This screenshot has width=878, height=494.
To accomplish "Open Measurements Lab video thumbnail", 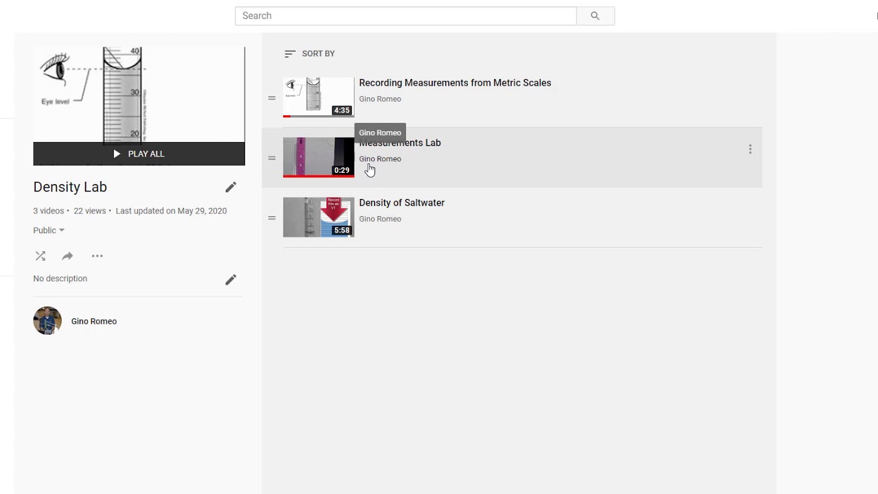I will 319,157.
